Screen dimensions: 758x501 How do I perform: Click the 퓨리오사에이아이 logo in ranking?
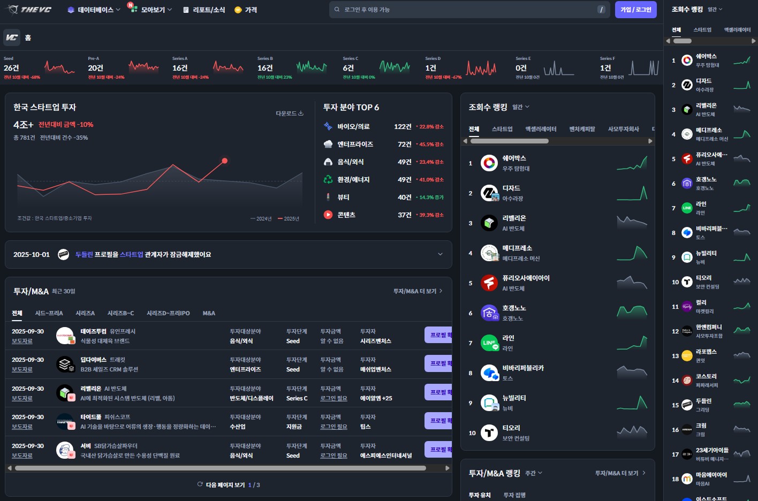point(489,283)
